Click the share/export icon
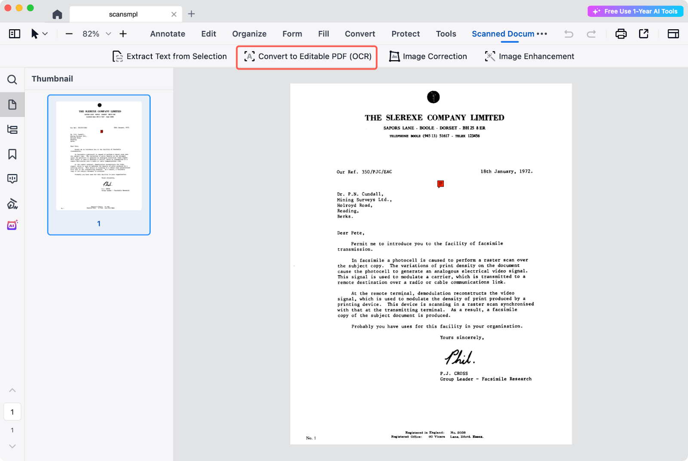Image resolution: width=688 pixels, height=461 pixels. (x=644, y=34)
